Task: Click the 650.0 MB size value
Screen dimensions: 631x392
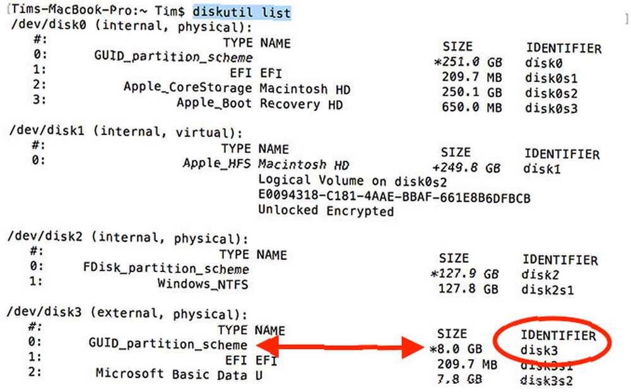Action: coord(471,107)
